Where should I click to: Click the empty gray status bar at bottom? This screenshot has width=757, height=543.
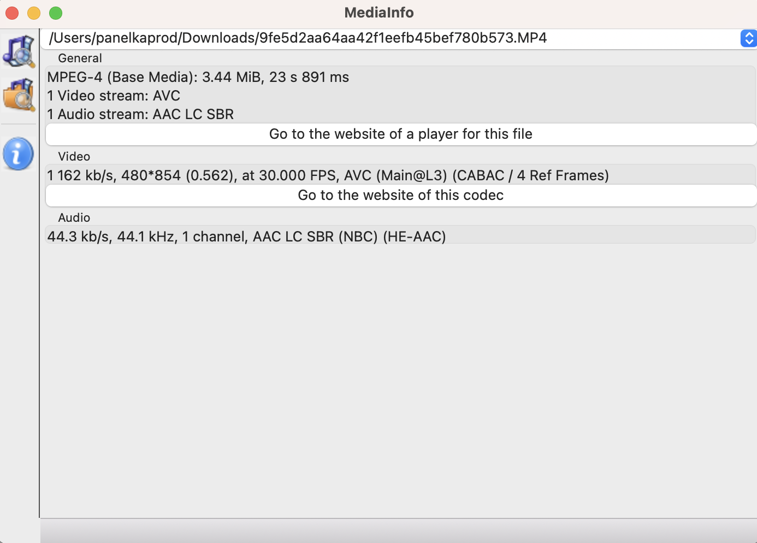click(399, 531)
